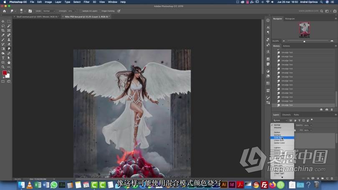Image resolution: width=338 pixels, height=190 pixels.
Task: Open the Mode dropdown in options bar
Action: [49, 11]
